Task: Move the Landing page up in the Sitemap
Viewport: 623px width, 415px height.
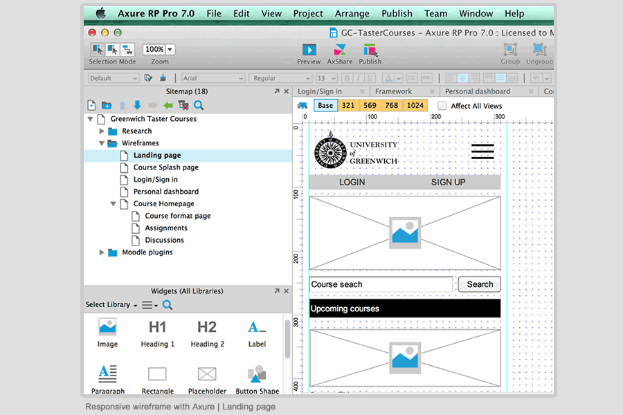Action: (123, 104)
